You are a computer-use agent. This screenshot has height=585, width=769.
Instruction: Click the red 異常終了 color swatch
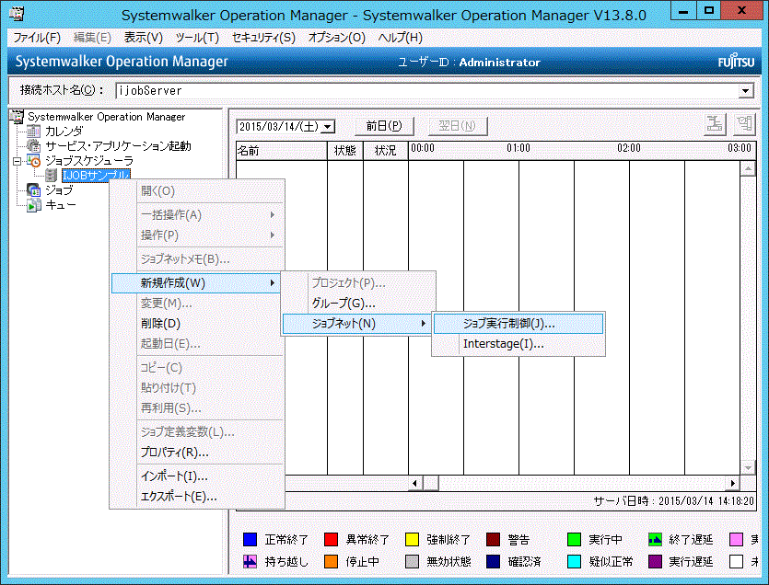(x=331, y=539)
